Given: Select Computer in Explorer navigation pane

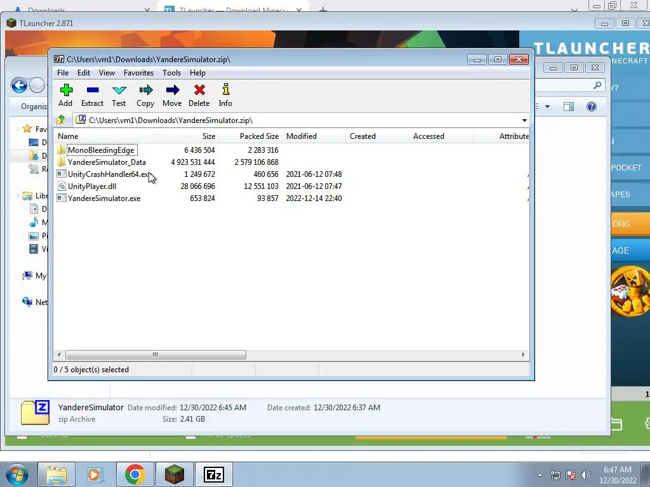Looking at the screenshot, I should 35,275.
